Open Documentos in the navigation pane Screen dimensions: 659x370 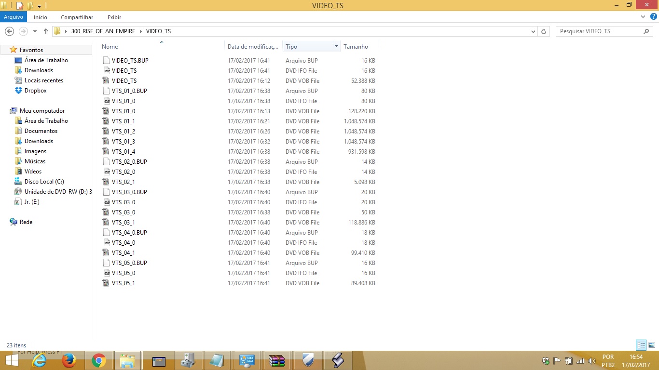[41, 131]
